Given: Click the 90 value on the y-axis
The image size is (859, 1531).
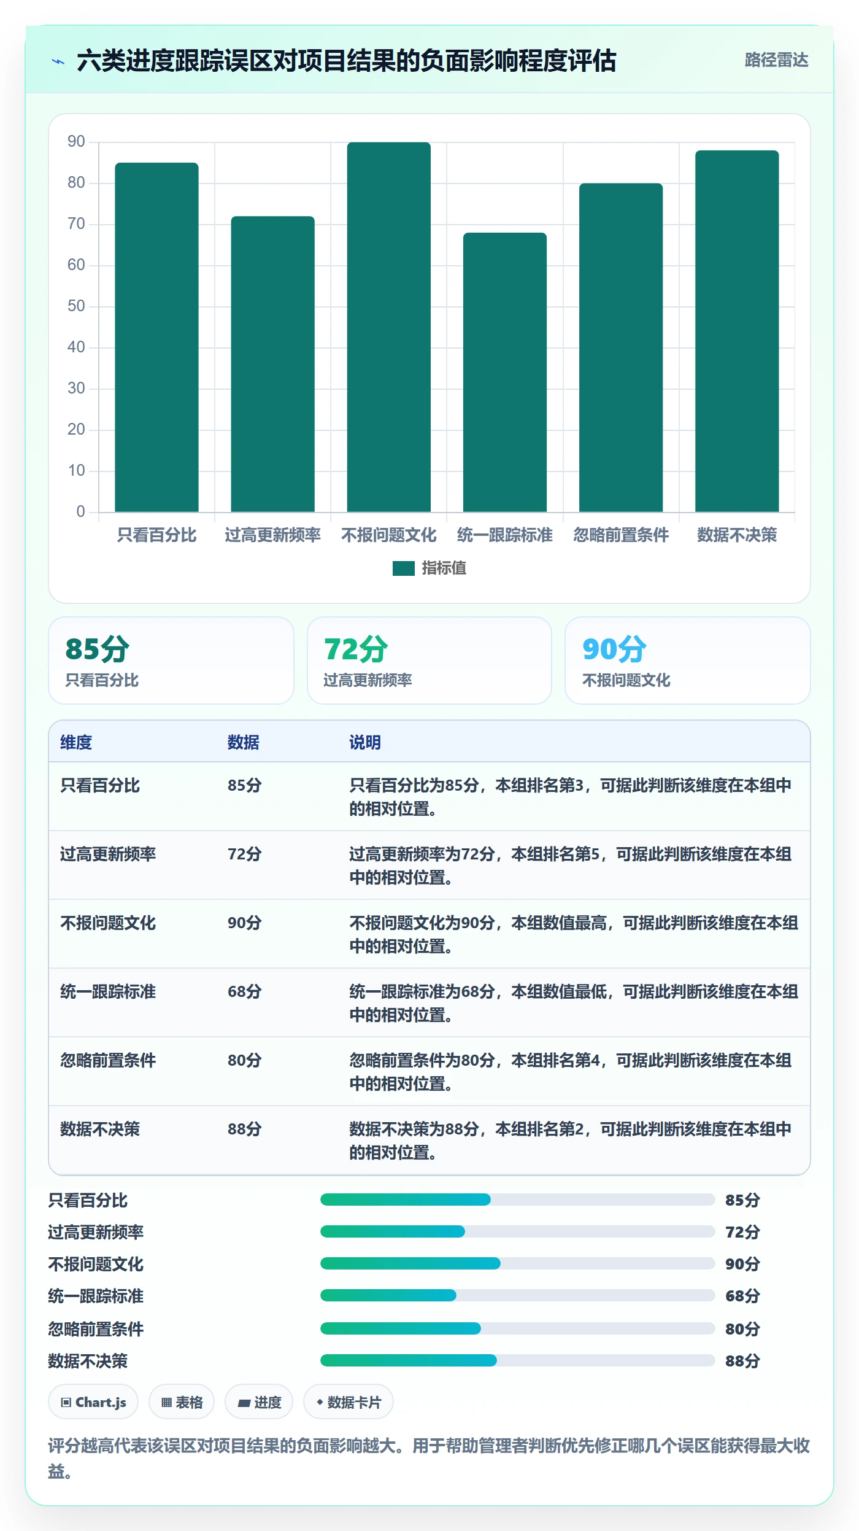Looking at the screenshot, I should 76,142.
